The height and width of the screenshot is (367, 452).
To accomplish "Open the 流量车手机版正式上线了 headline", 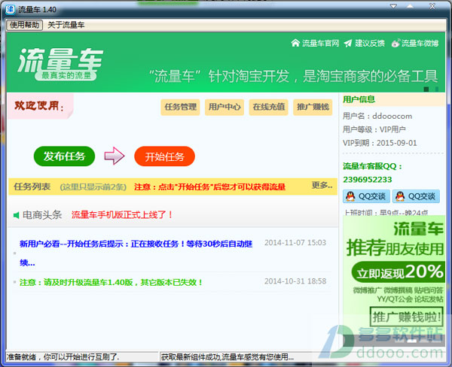I will tap(122, 215).
